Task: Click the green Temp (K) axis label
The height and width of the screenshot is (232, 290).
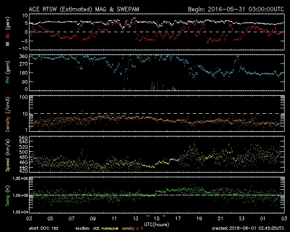Action: pyautogui.click(x=8, y=195)
